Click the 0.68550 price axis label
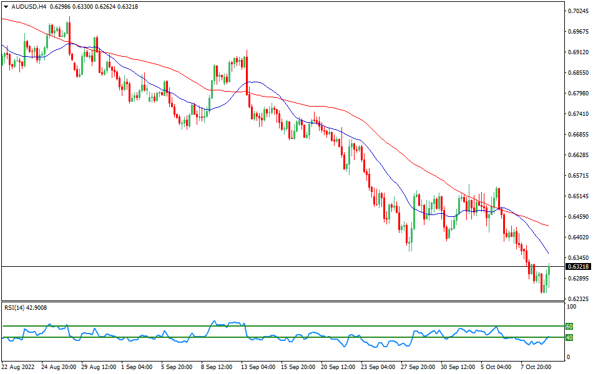 pos(578,72)
